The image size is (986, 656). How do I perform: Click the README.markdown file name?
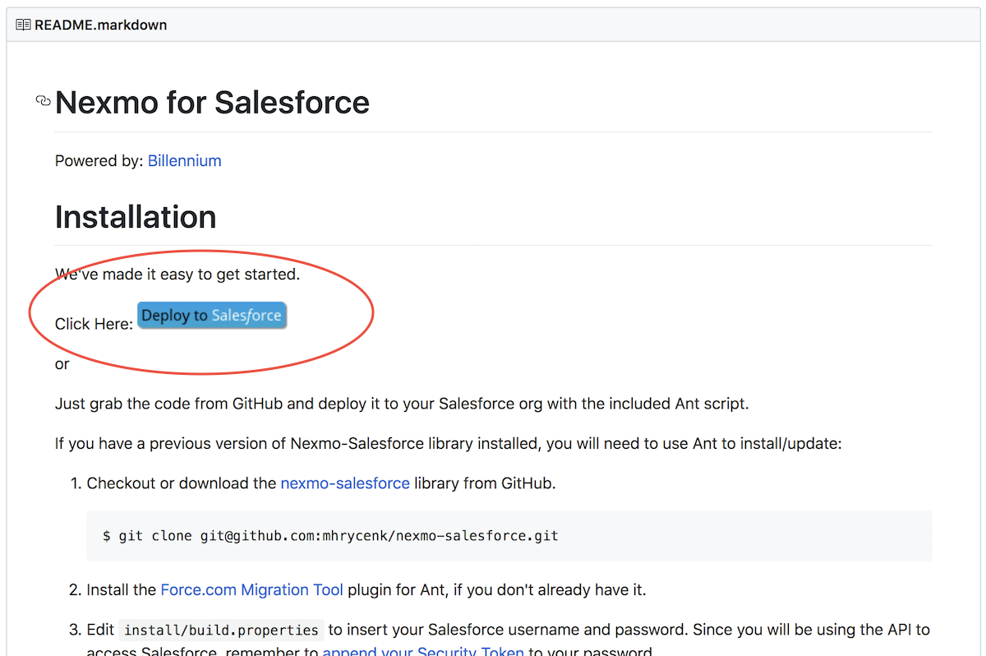coord(100,25)
